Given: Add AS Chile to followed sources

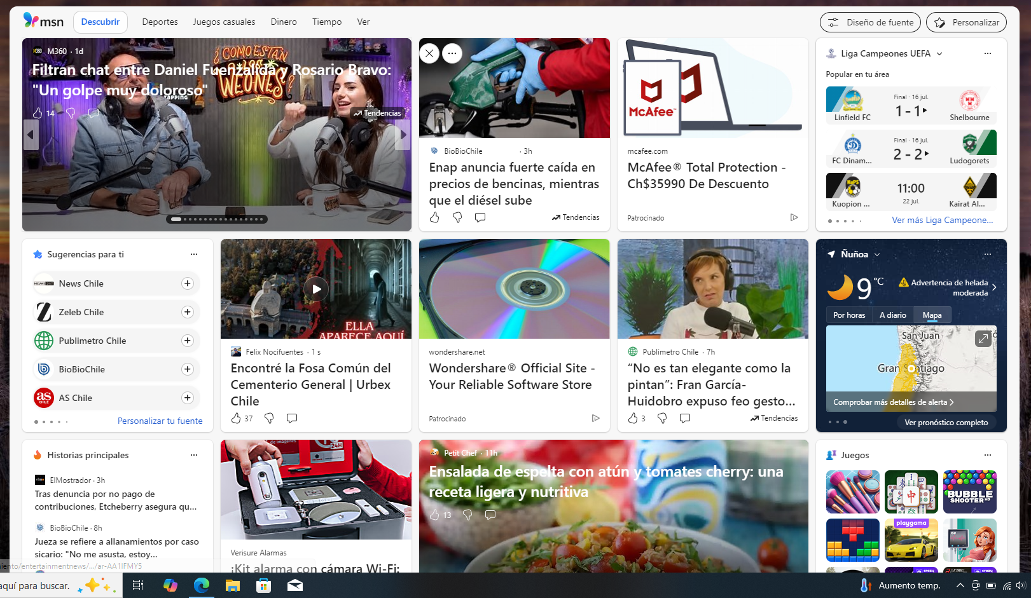Looking at the screenshot, I should click(x=188, y=398).
